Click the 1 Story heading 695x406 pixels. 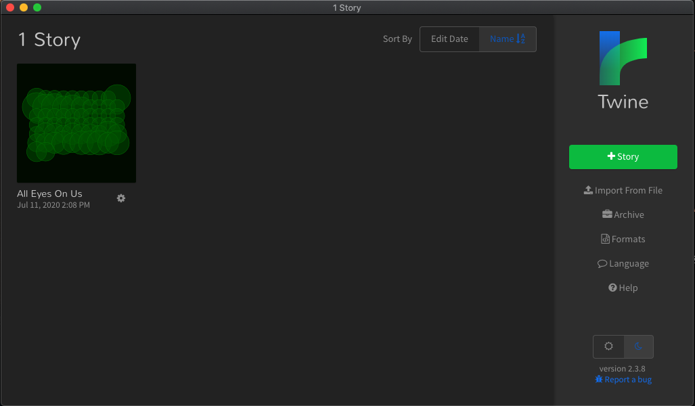pos(49,39)
